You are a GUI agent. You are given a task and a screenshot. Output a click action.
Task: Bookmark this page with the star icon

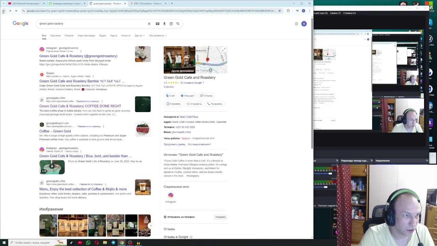click(279, 11)
